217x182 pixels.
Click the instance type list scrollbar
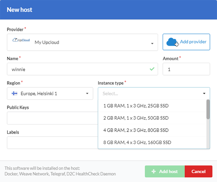pos(208,109)
